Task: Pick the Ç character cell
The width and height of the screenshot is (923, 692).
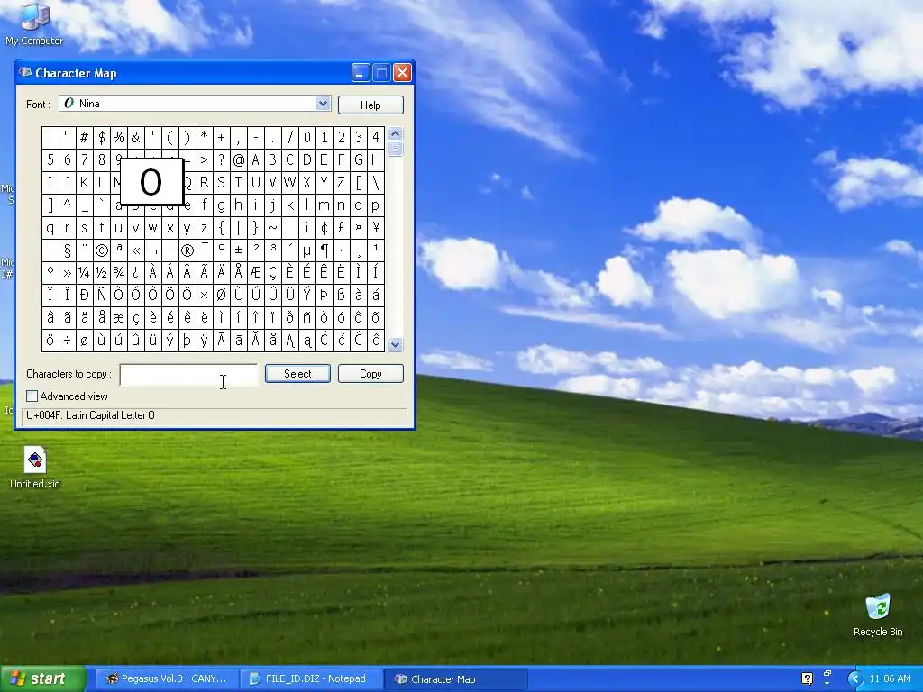Action: tap(272, 273)
